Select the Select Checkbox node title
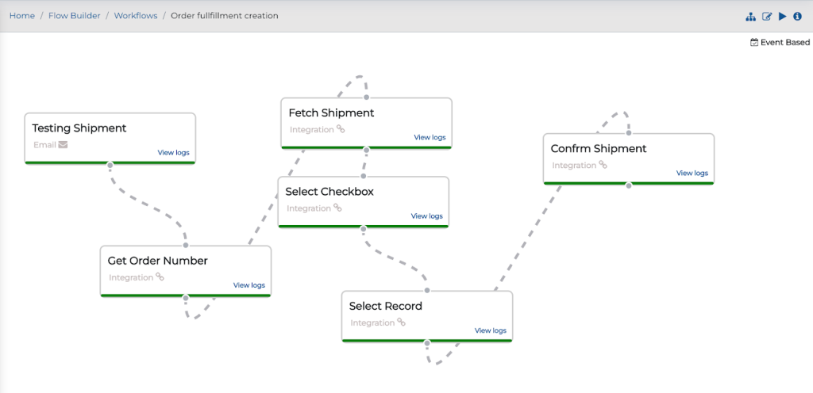The width and height of the screenshot is (813, 393). (329, 192)
